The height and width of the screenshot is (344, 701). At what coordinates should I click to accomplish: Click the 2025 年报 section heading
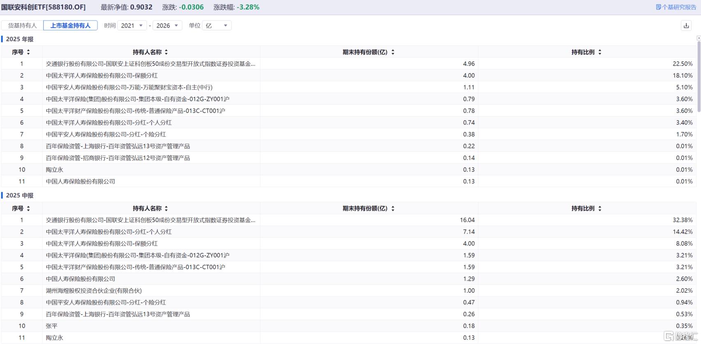pos(20,39)
